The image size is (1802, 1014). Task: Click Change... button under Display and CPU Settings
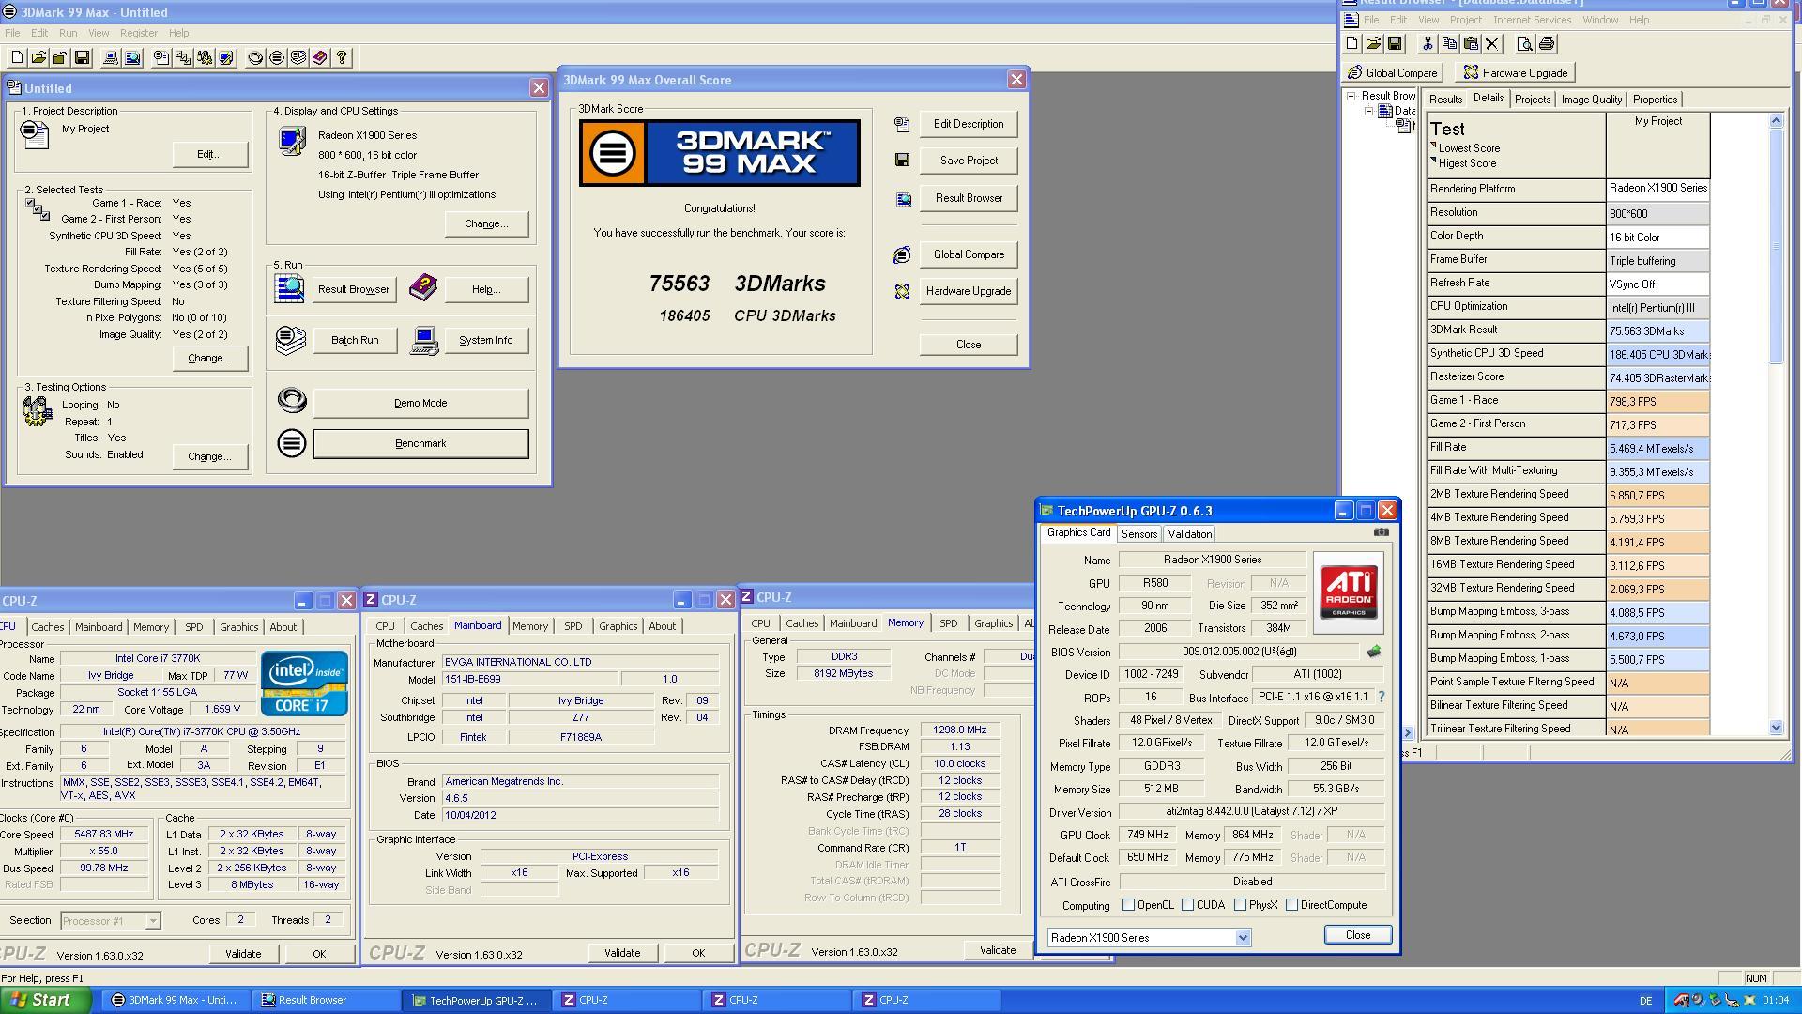tap(485, 223)
